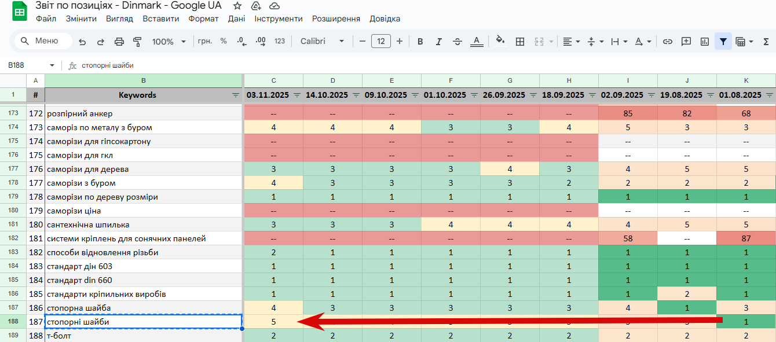The height and width of the screenshot is (342, 776).
Task: Click the formula bar text
Action: (108, 65)
